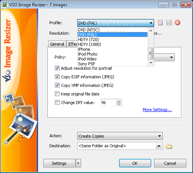This screenshot has height=173, width=193.
Task: Click scroll up arrow in profile list
Action: tap(151, 31)
